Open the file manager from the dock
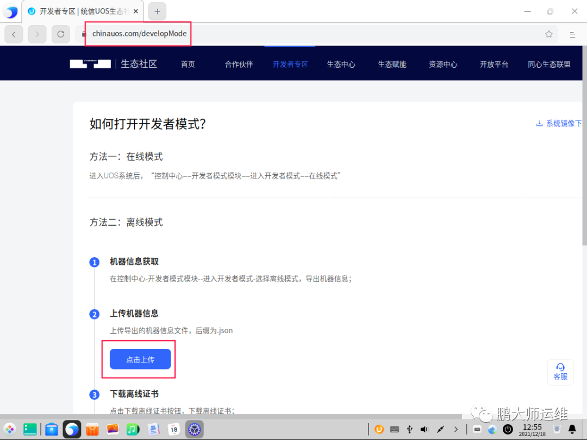587x440 pixels. (x=51, y=430)
